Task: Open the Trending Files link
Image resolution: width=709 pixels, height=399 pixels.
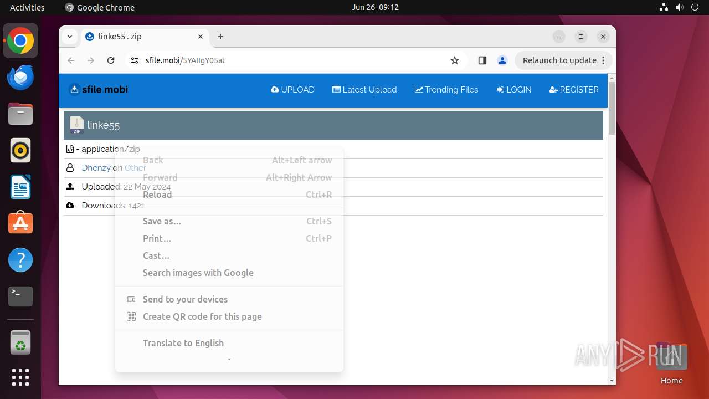Action: [x=446, y=89]
